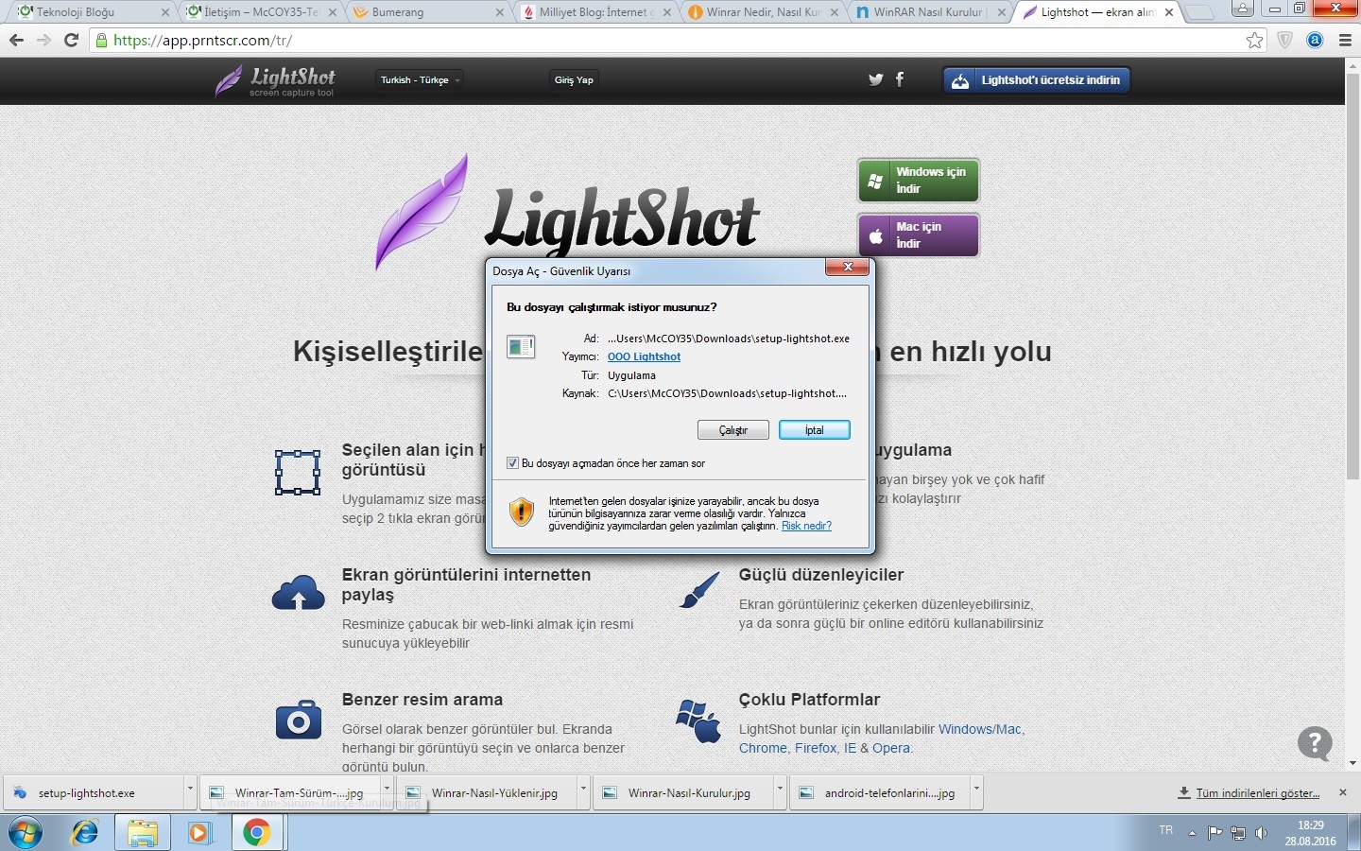Click the Twitter bird icon in header
This screenshot has height=851, width=1361.
click(x=876, y=80)
